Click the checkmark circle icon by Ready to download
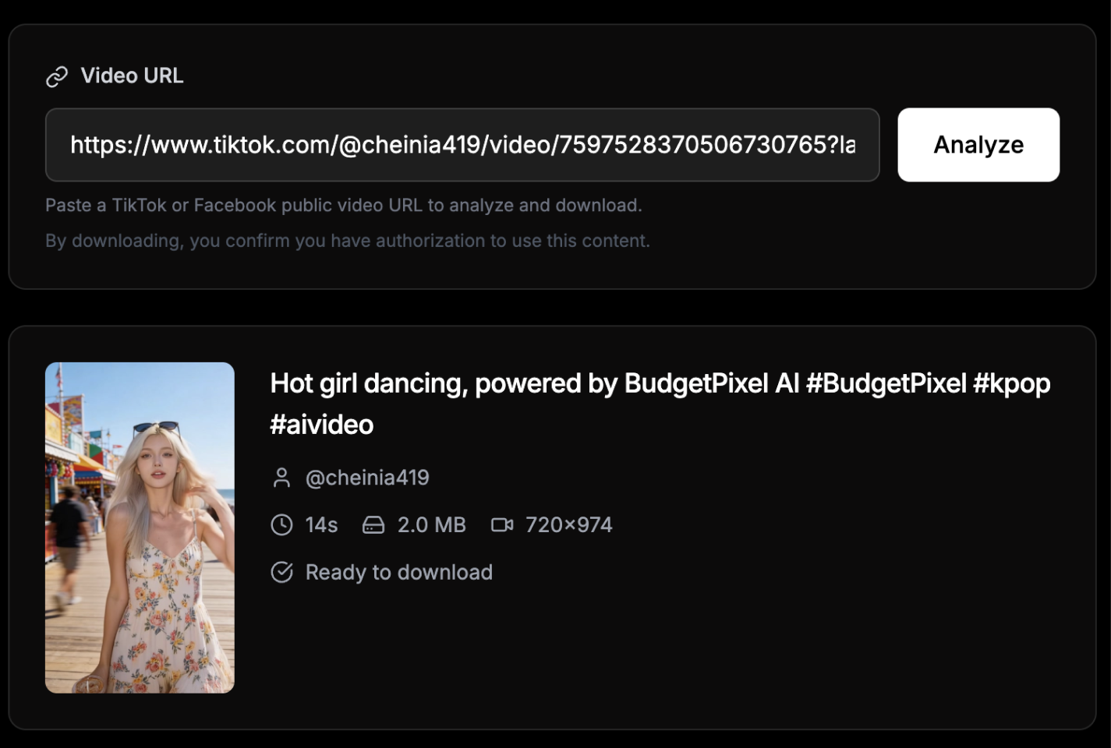The height and width of the screenshot is (748, 1111). pyautogui.click(x=281, y=573)
